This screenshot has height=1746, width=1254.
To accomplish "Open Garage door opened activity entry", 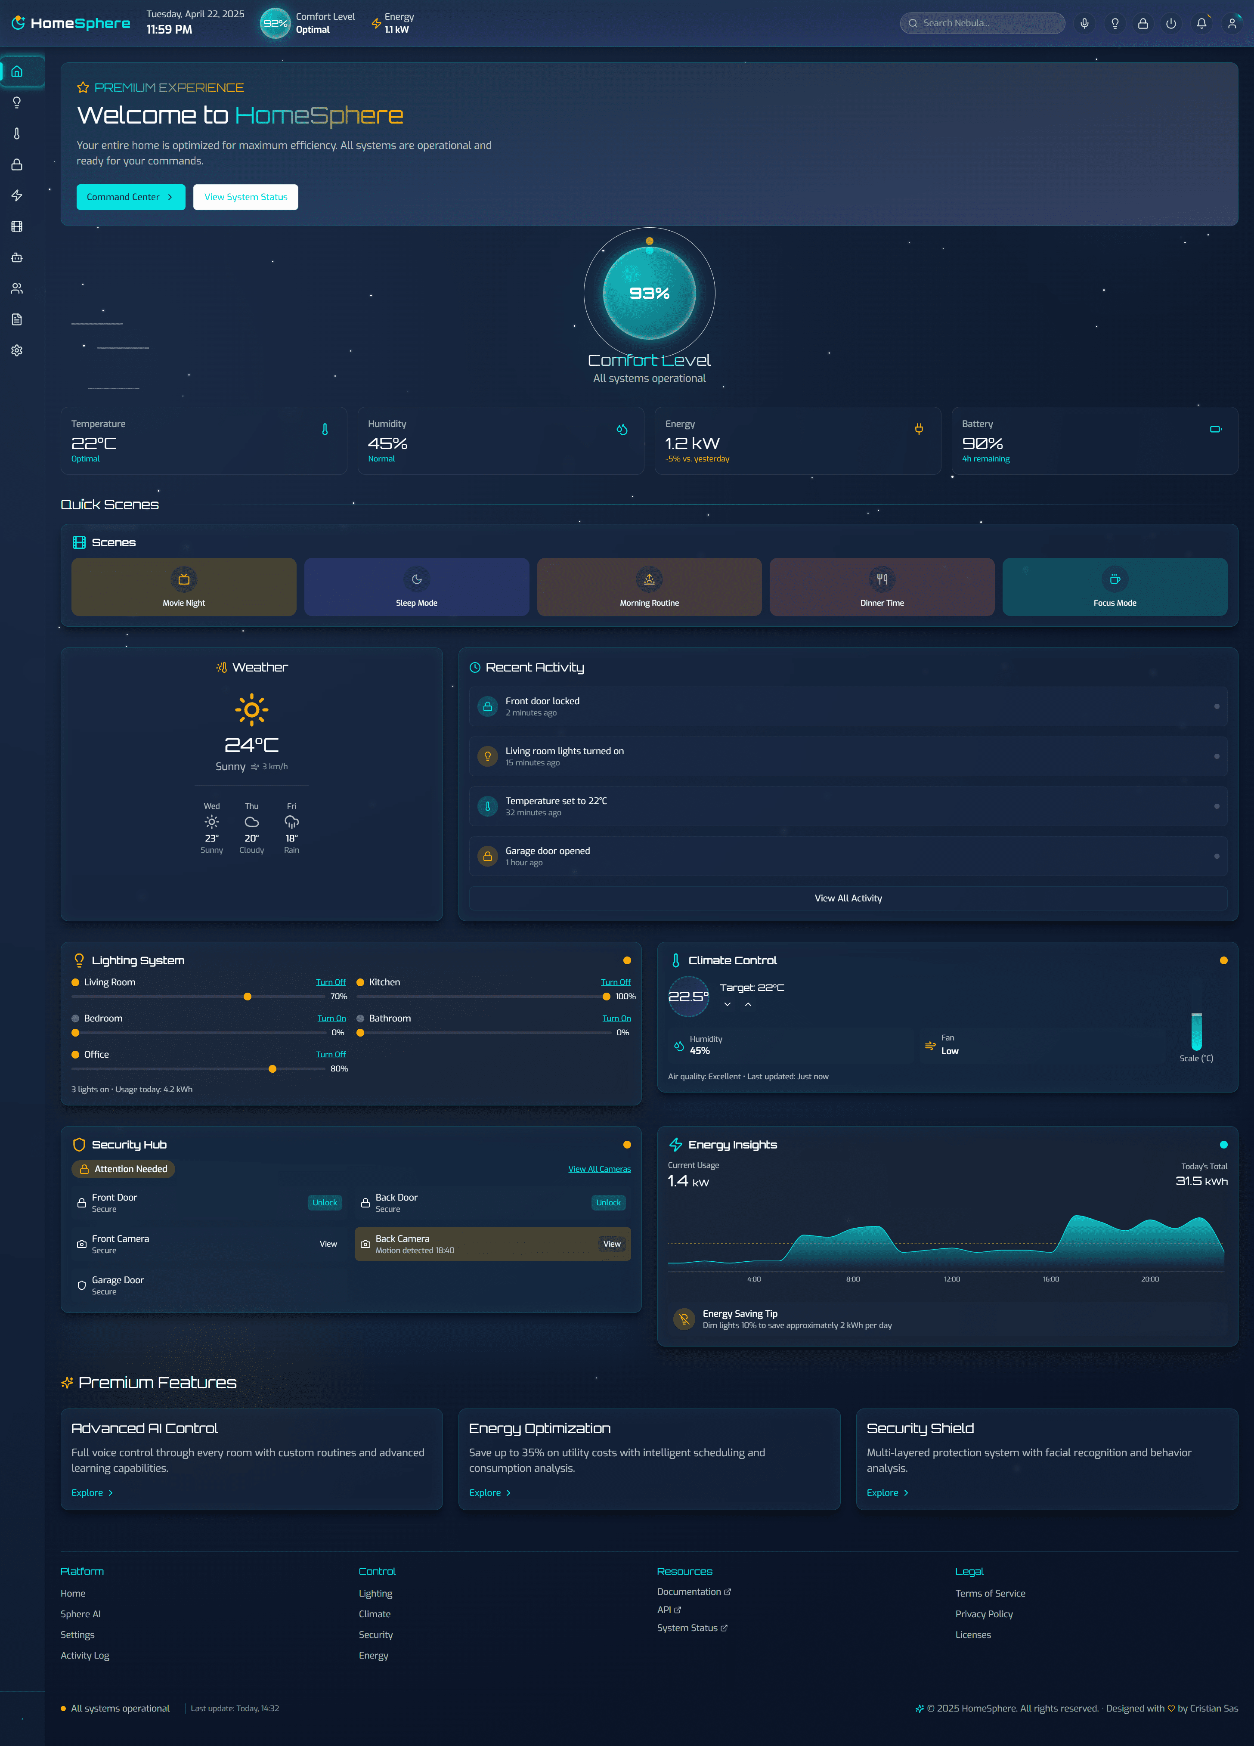I will pyautogui.click(x=848, y=856).
